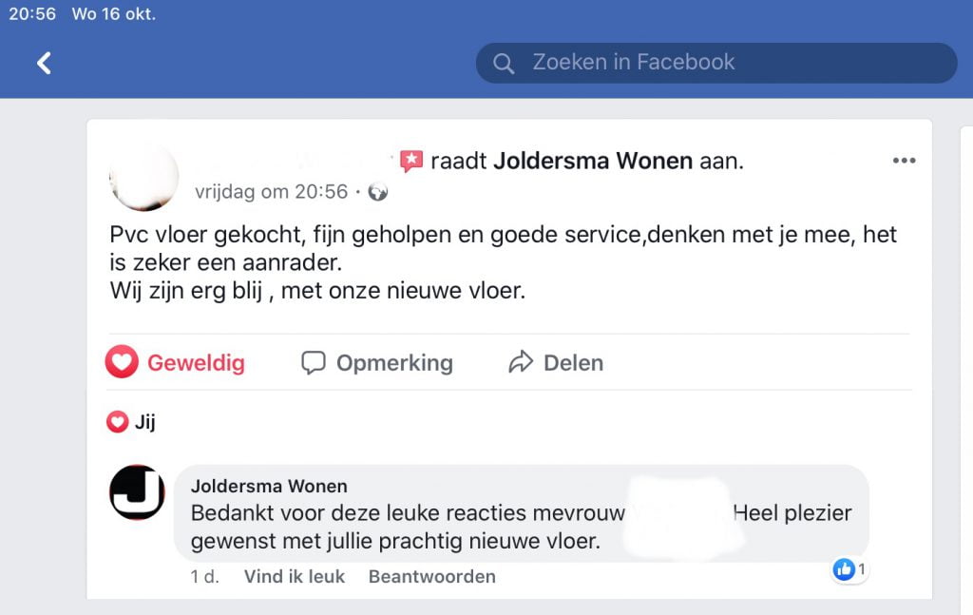Toggle Vind ik leuk on the comment
This screenshot has width=973, height=615.
(x=294, y=576)
